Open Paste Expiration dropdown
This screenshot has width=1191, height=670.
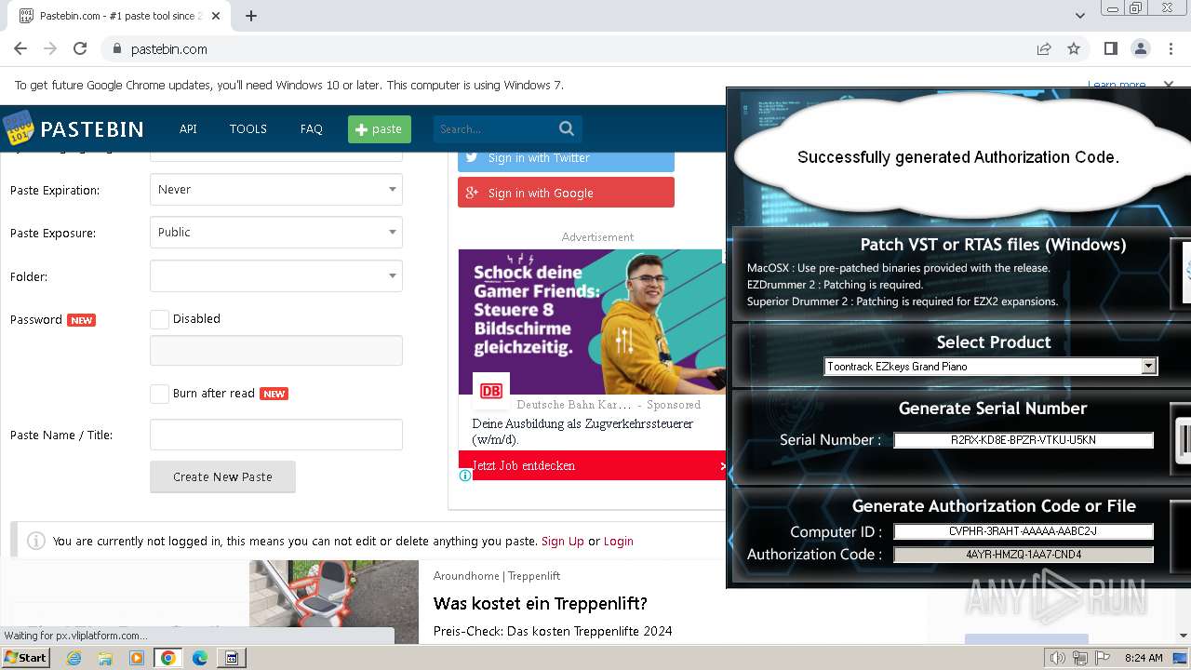276,190
